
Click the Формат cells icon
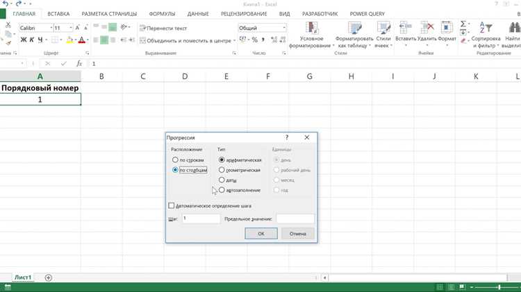(447, 28)
